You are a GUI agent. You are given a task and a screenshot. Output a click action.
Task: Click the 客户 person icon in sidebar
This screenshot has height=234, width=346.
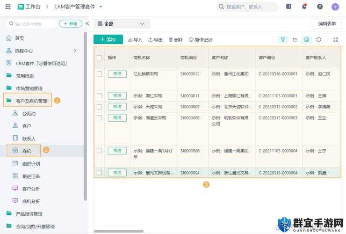pos(15,126)
